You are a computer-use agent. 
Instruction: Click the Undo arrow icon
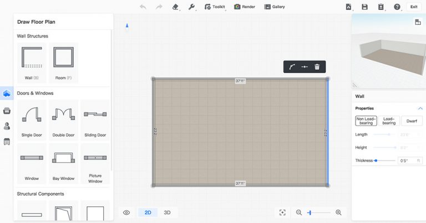tap(143, 7)
